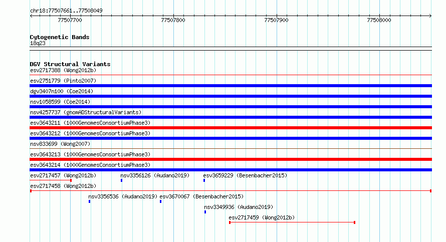Click the nsv1058599 (Coe2014) blue bar
The width and height of the screenshot is (446, 242).
coord(231,107)
